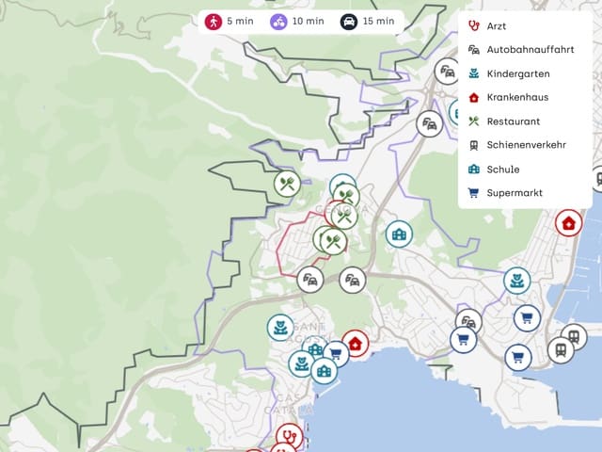Select the rail transport marker nearest the harbor
This screenshot has height=452, width=602.
561,350
